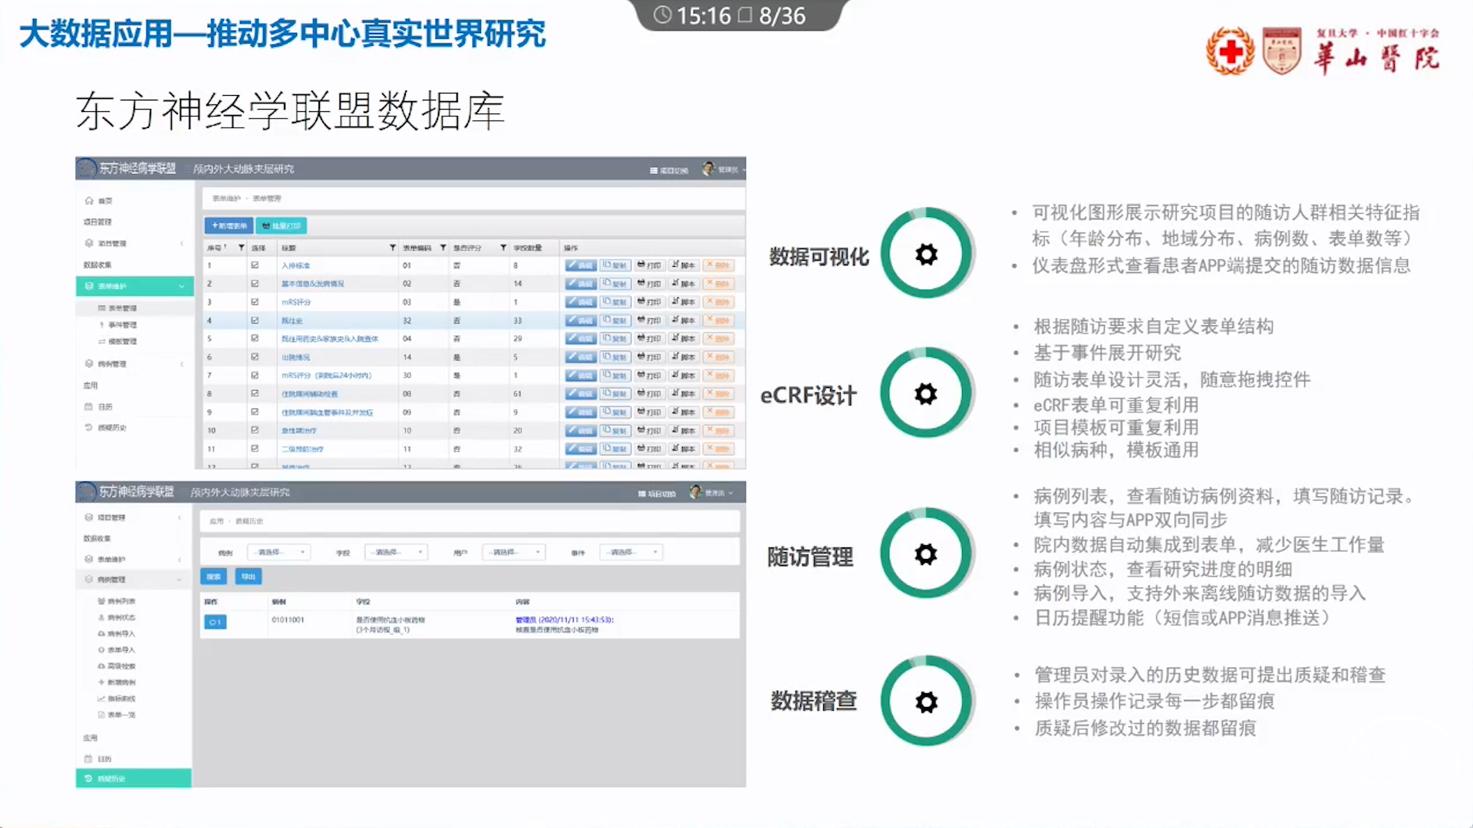Screen dimensions: 1473x828
Task: Toggle checkbox in table row 4
Action: pos(255,320)
